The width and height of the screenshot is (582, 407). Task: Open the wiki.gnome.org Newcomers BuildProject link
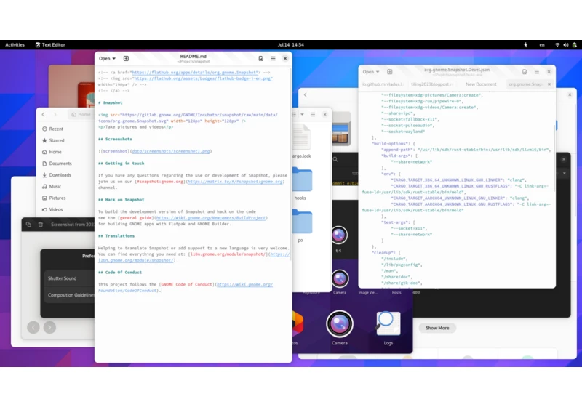click(x=211, y=218)
